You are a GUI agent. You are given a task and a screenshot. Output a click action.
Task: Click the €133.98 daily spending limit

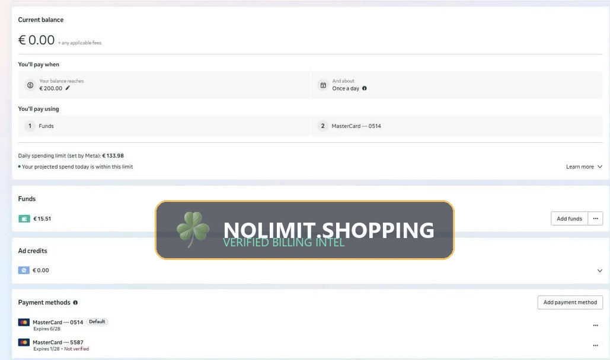[113, 156]
